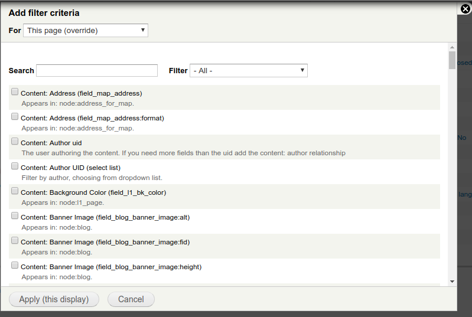Focus the Search text field
The height and width of the screenshot is (317, 472).
pos(97,71)
